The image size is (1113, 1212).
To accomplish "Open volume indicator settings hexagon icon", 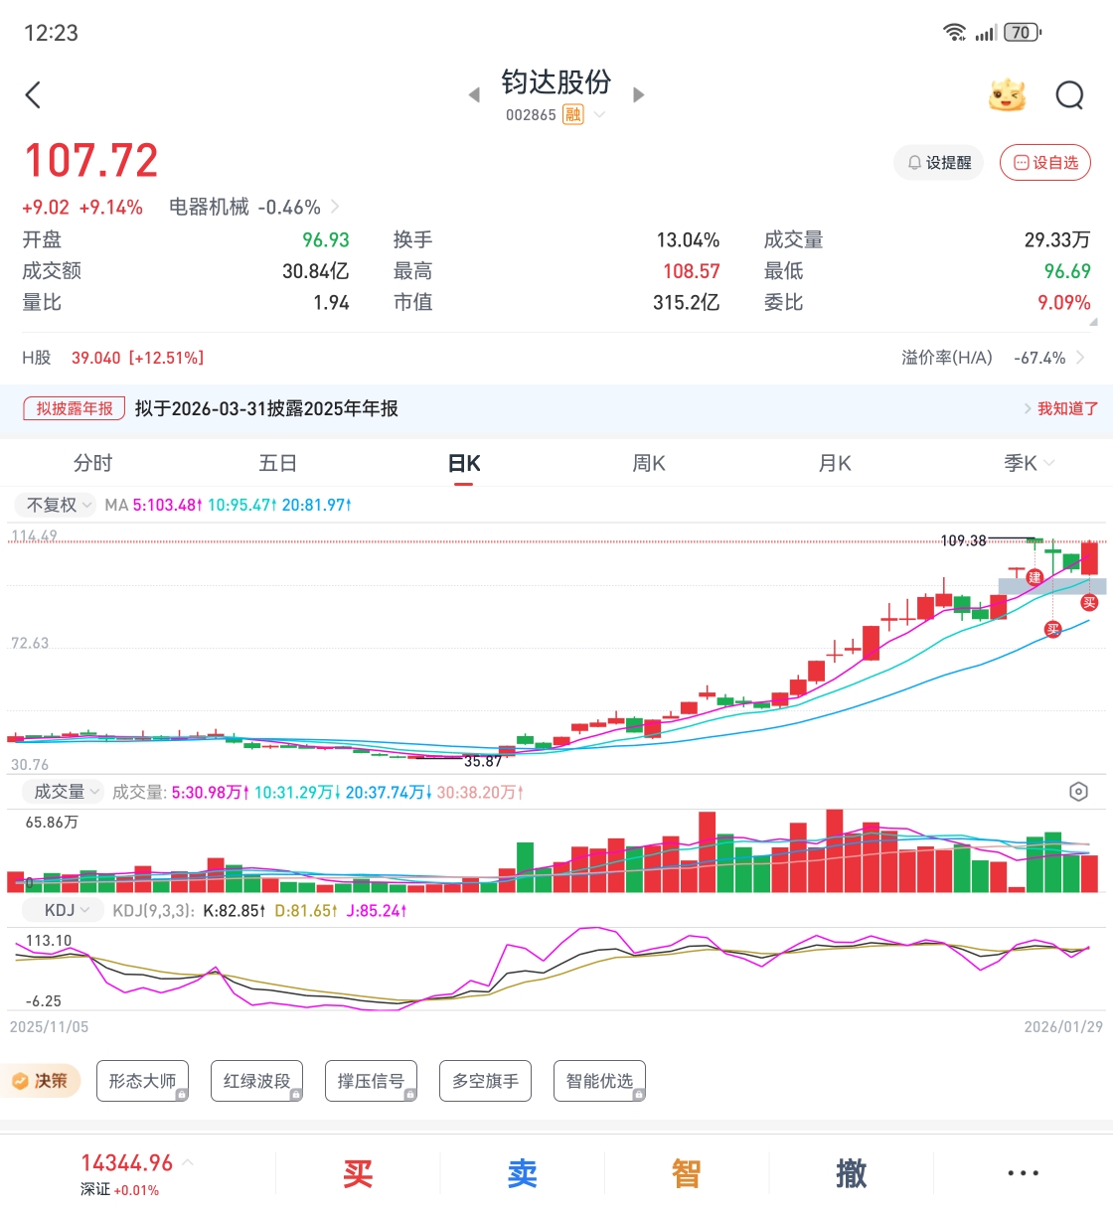I will [x=1078, y=792].
